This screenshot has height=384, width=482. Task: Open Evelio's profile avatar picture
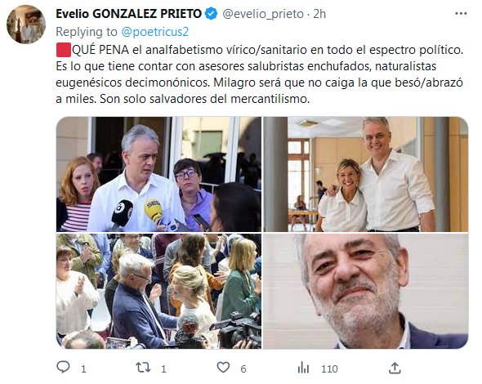click(26, 25)
